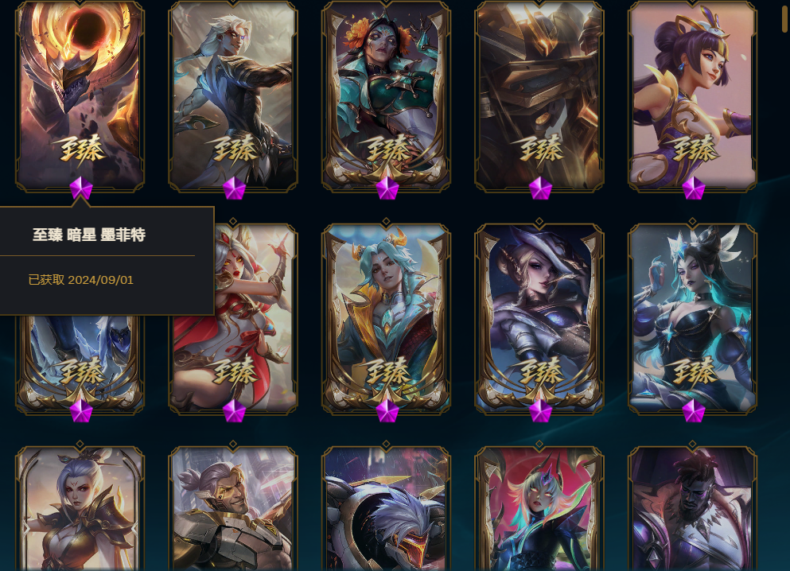Select the white-haired tattooed man skin card
Screen dimensions: 790x571
click(x=233, y=95)
